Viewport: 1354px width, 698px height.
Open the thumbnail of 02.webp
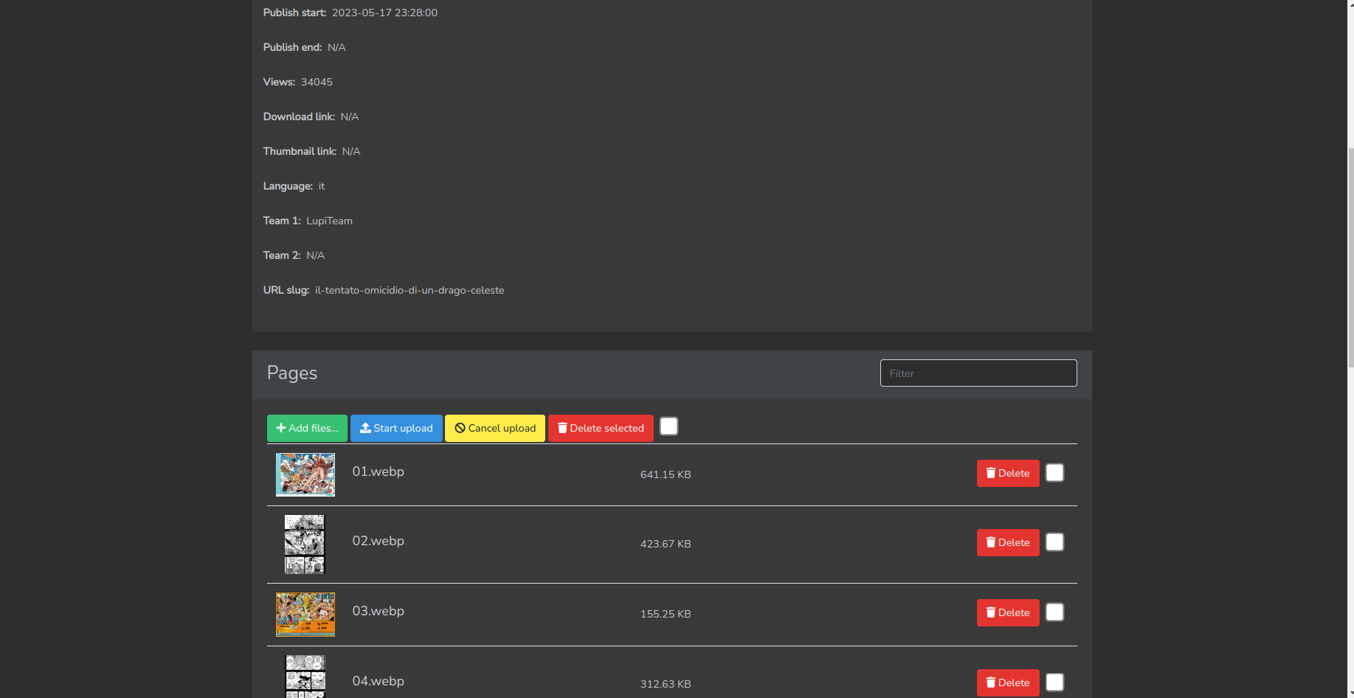tap(304, 544)
